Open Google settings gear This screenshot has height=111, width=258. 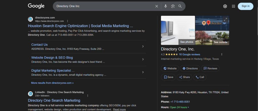(x=225, y=6)
